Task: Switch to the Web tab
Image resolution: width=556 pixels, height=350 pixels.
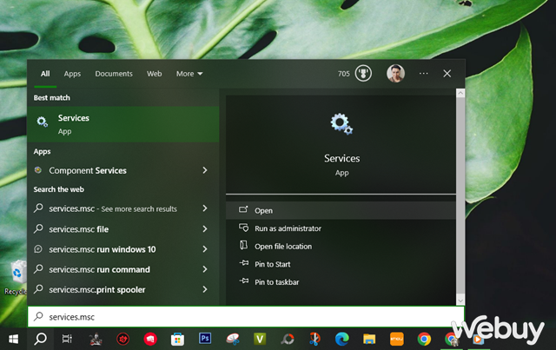Action: click(155, 74)
